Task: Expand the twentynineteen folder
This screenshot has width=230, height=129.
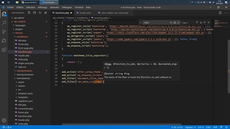Action: [x=24, y=71]
